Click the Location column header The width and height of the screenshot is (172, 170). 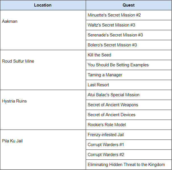43,5
